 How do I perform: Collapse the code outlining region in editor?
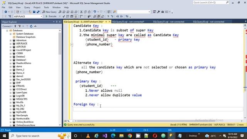click(72, 44)
